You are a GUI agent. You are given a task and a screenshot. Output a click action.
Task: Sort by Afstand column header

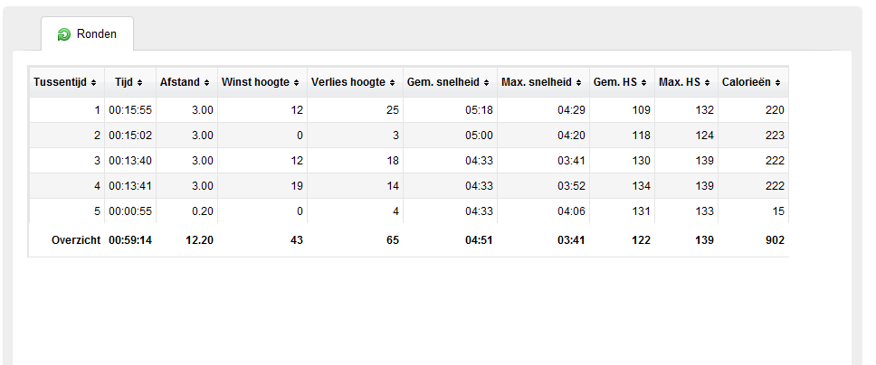coord(185,82)
